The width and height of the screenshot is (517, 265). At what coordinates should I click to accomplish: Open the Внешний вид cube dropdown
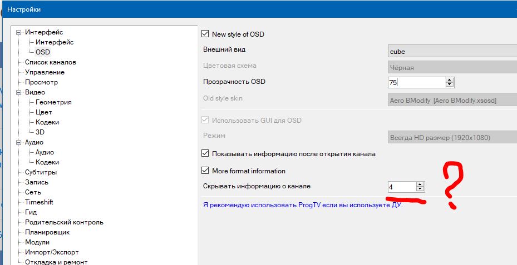point(452,52)
